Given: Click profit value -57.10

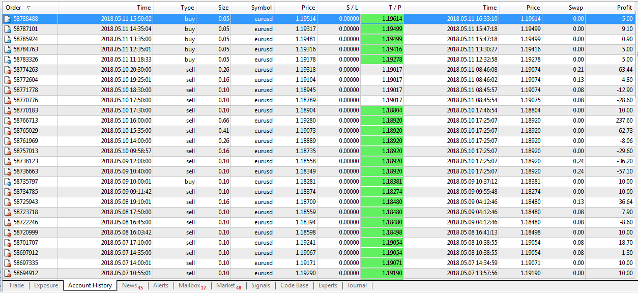Looking at the screenshot, I should point(624,171).
